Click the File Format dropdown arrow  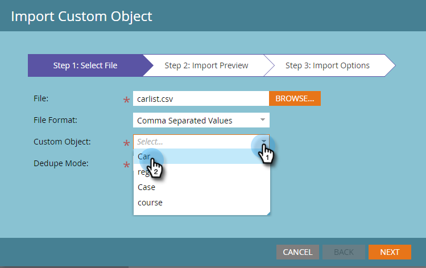click(x=262, y=120)
